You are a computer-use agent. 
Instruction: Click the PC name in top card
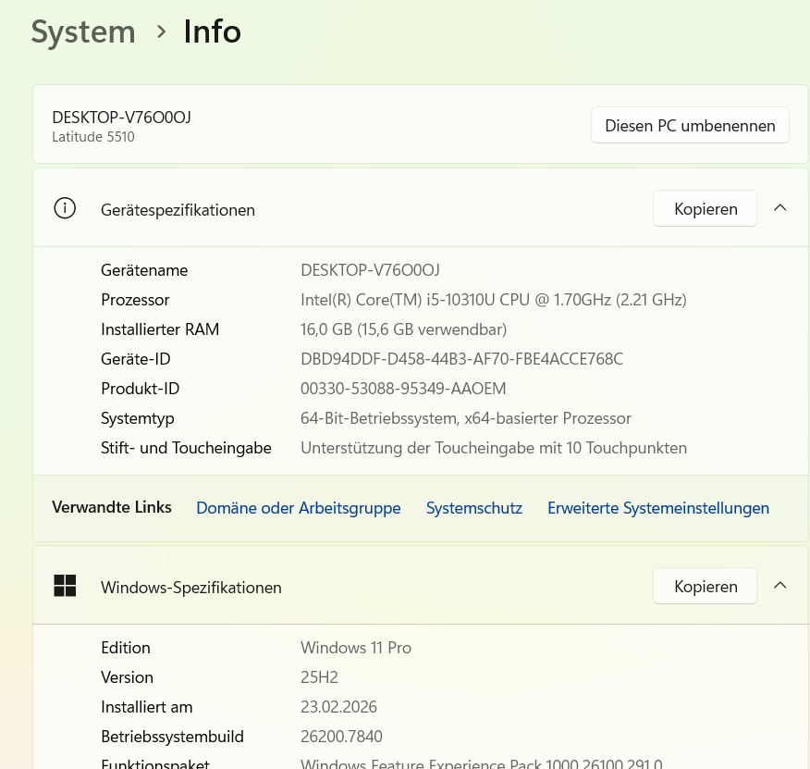tap(121, 118)
